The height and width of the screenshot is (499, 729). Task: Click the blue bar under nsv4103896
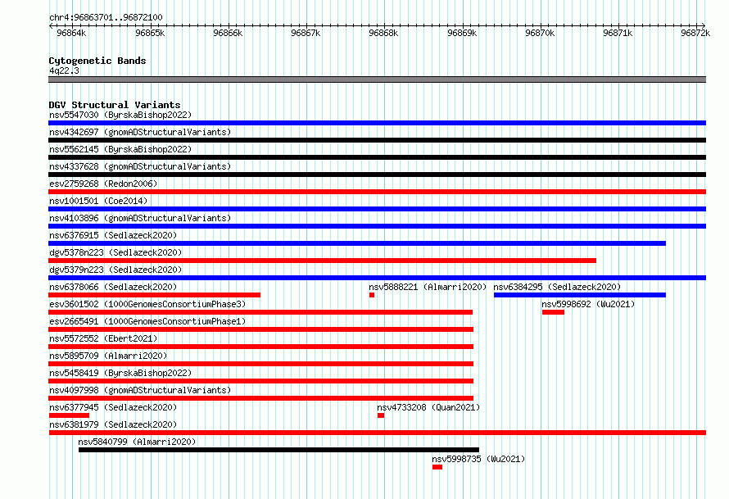(x=377, y=226)
